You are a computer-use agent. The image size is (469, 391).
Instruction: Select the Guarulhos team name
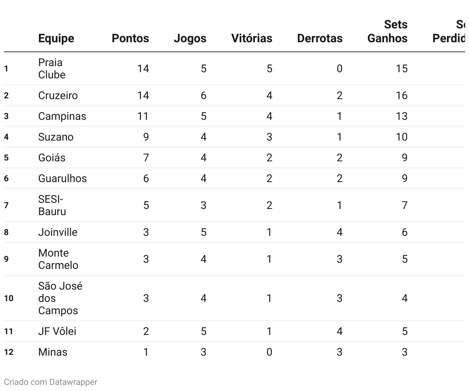(63, 178)
